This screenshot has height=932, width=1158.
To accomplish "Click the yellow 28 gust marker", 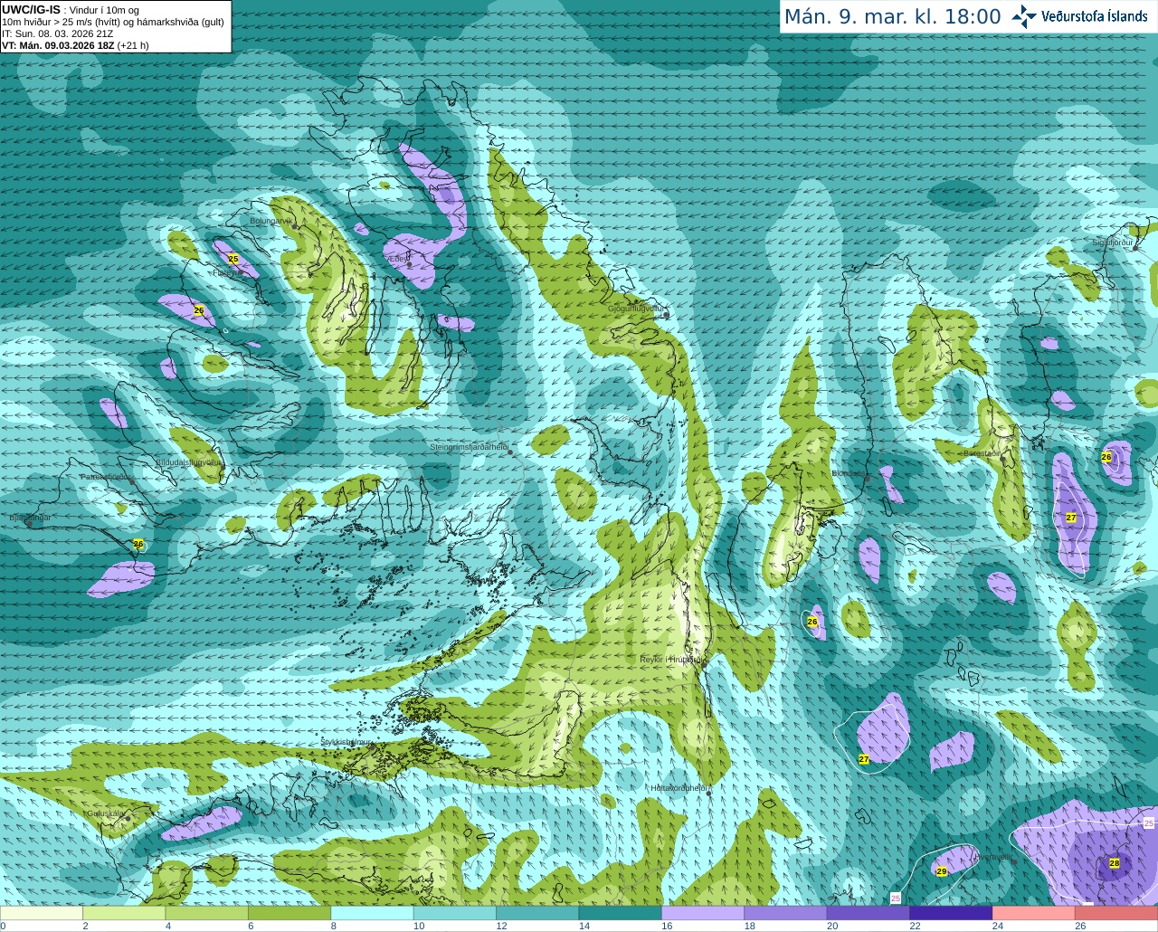I will tap(1115, 863).
